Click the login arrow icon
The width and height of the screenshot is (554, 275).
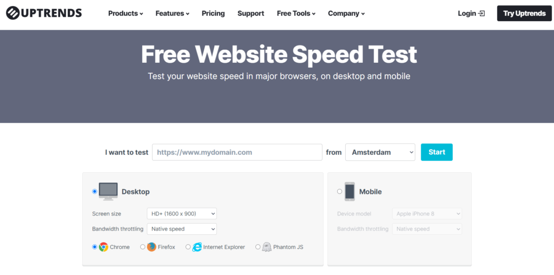click(481, 14)
